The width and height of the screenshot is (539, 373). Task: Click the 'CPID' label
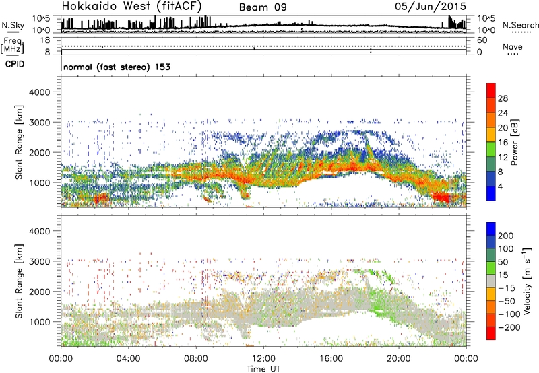click(x=15, y=64)
